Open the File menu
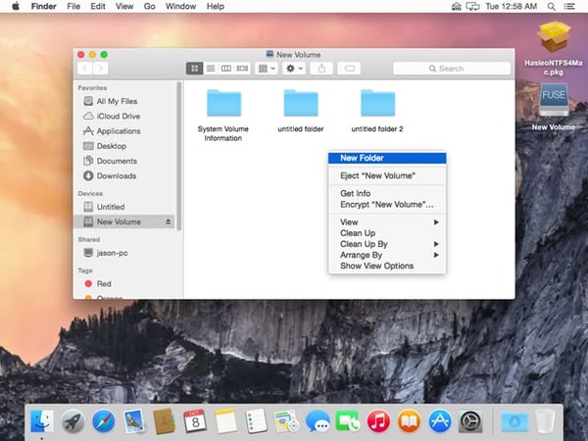588x441 pixels. coord(73,7)
